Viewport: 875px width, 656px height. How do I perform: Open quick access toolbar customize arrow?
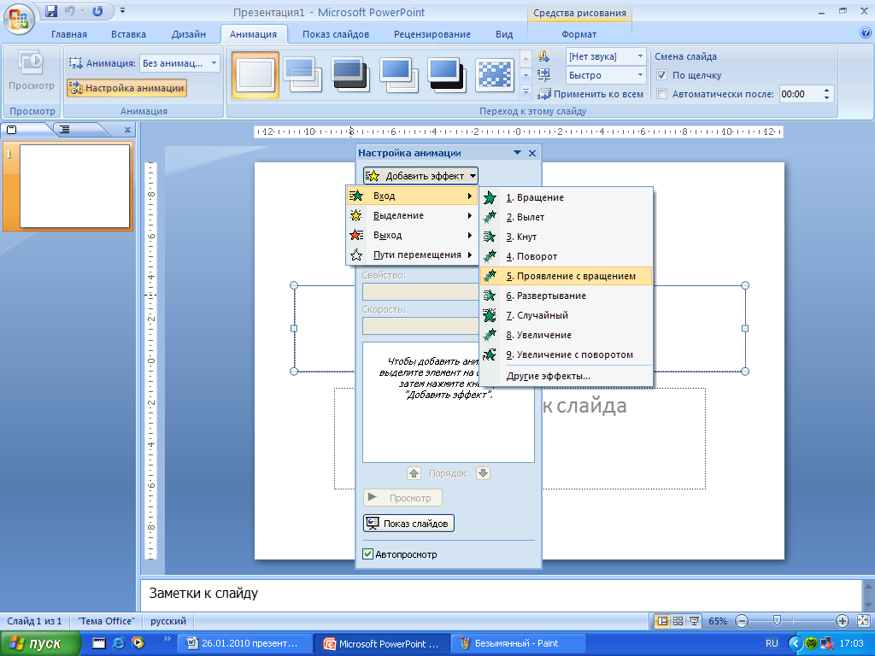click(x=122, y=10)
